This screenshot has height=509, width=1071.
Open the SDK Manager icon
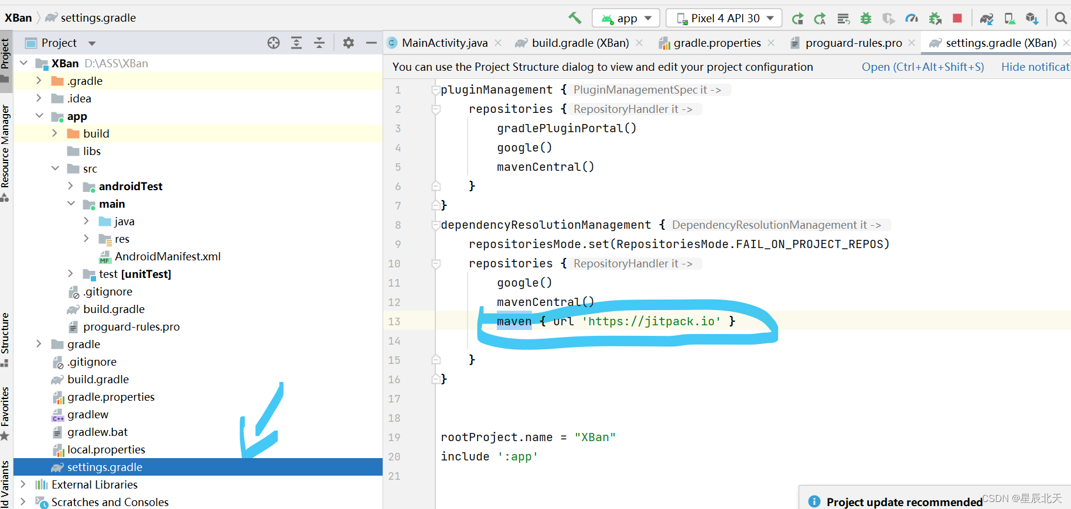(1032, 19)
